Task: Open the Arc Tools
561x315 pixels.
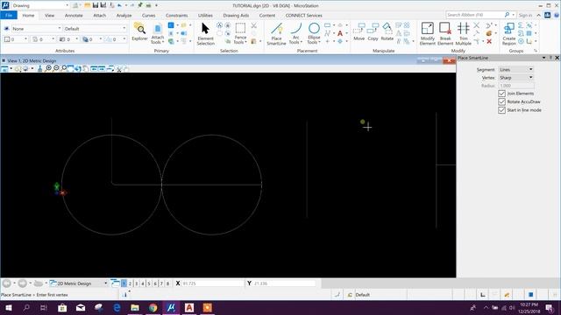Action: point(295,34)
